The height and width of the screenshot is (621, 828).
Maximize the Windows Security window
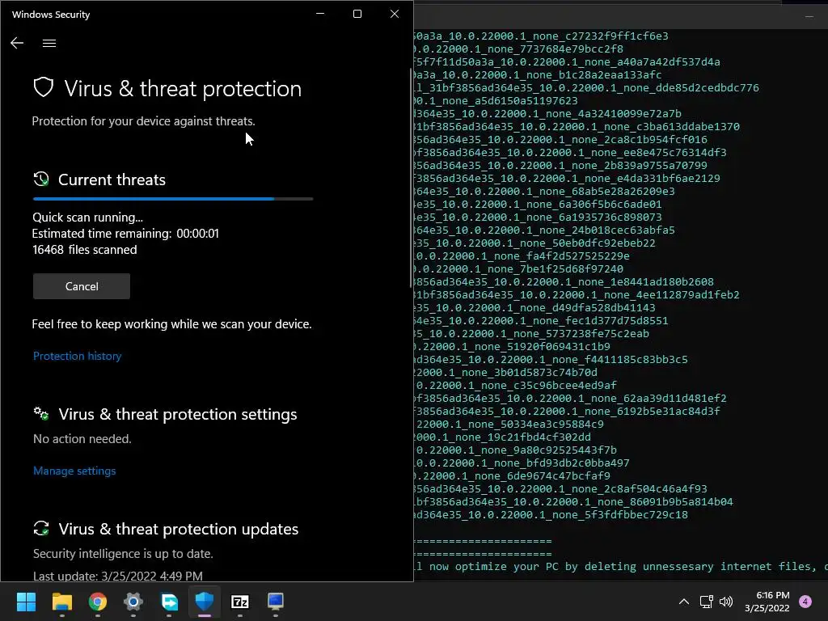pos(357,14)
